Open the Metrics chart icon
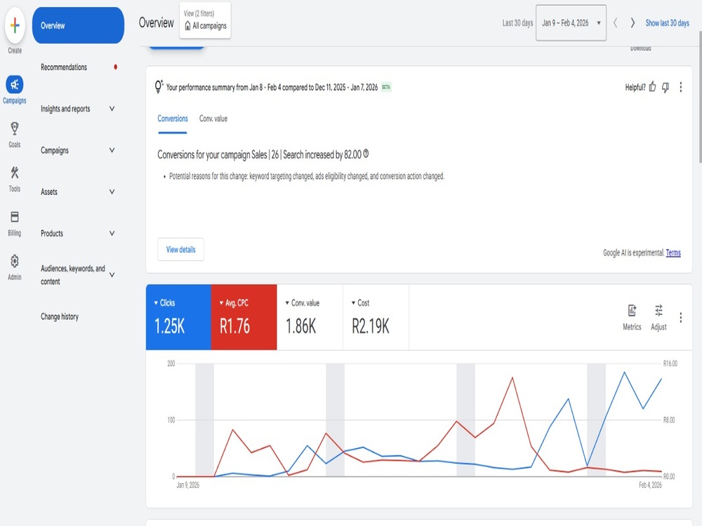Image resolution: width=702 pixels, height=526 pixels. 632,310
